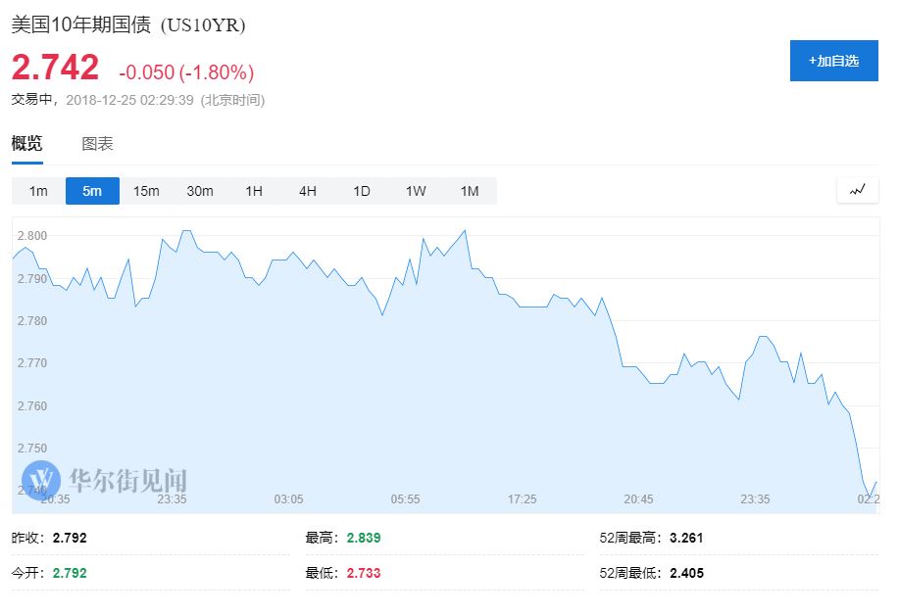Click the +加自选 button

point(833,61)
